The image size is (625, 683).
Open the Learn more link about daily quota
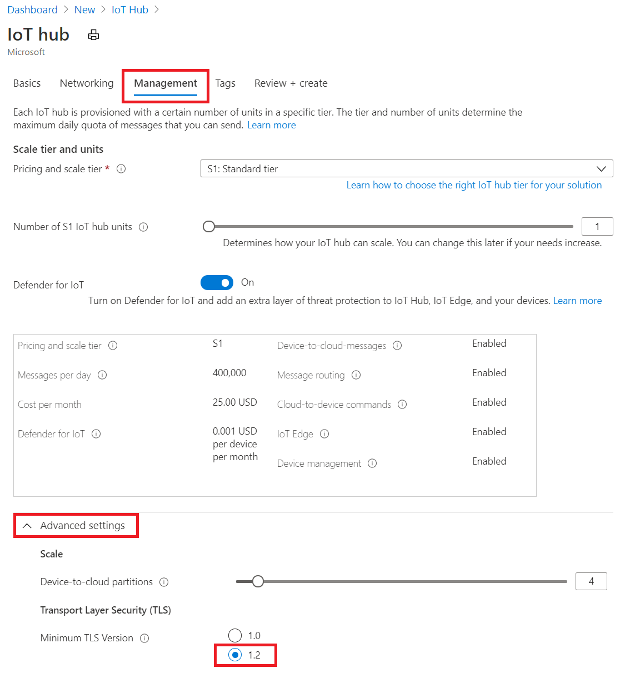click(x=271, y=124)
